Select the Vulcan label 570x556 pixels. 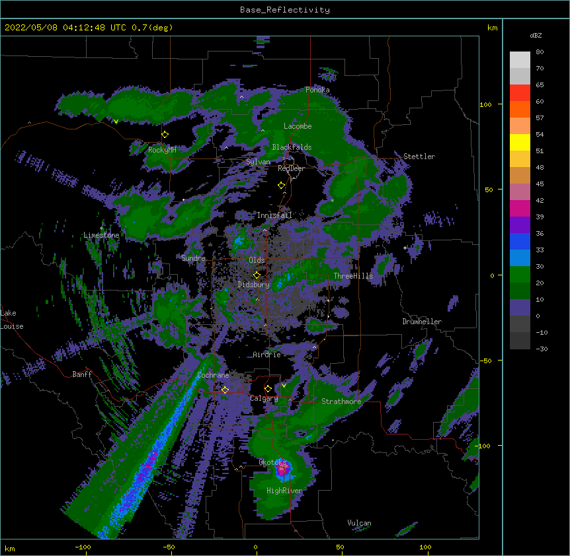pos(359,523)
